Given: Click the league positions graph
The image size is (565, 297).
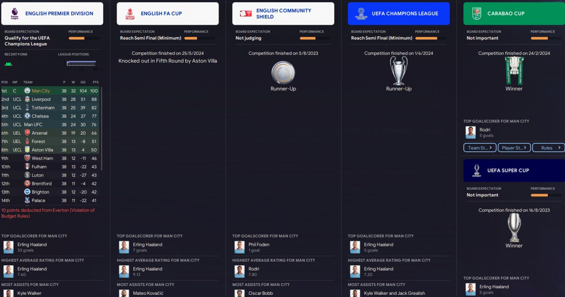Looking at the screenshot, I should click(x=81, y=65).
